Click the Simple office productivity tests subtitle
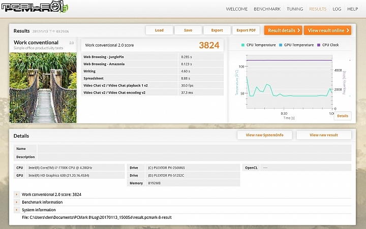366x229 pixels. pyautogui.click(x=38, y=48)
